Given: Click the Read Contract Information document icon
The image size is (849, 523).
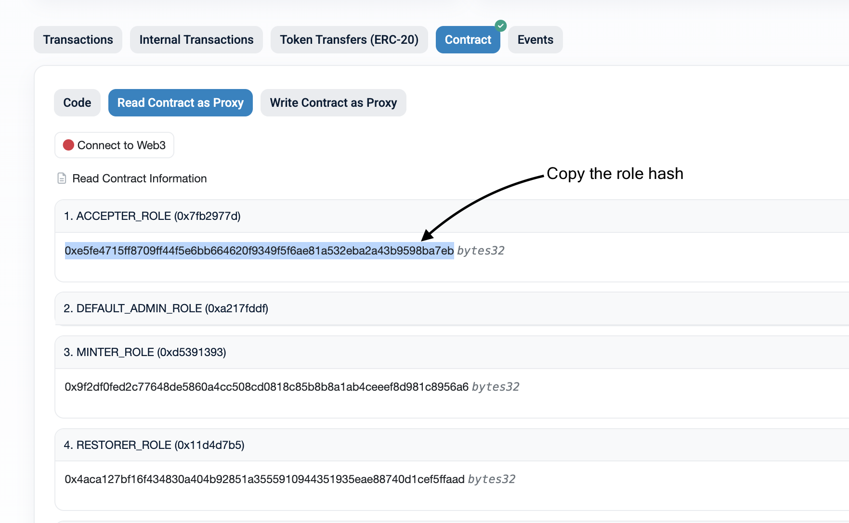Looking at the screenshot, I should [x=62, y=179].
